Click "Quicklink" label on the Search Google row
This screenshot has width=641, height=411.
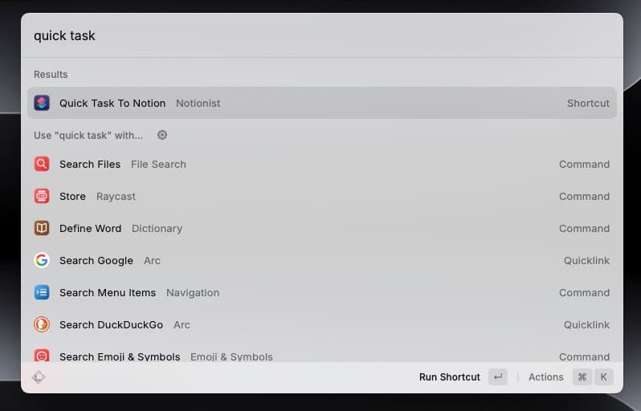point(586,261)
